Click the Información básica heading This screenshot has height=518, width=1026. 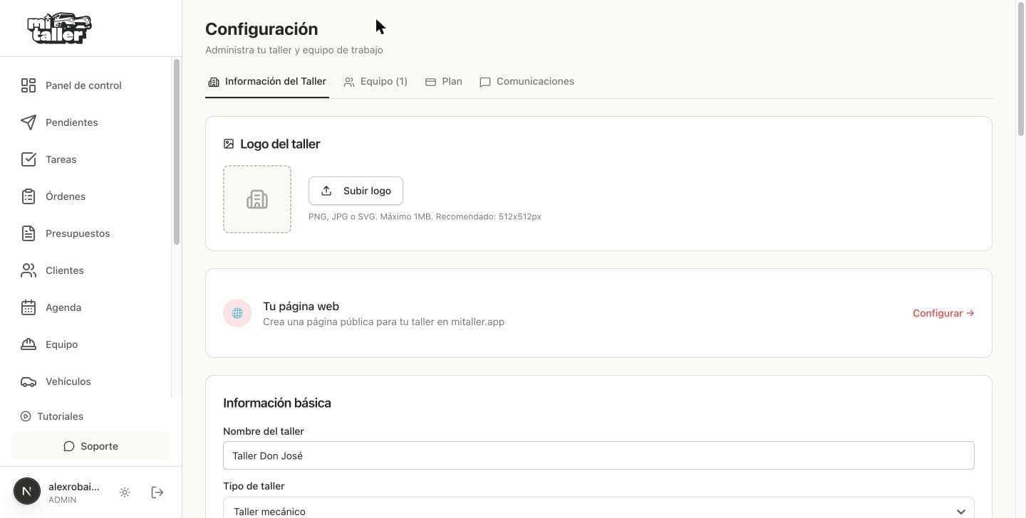pyautogui.click(x=277, y=403)
